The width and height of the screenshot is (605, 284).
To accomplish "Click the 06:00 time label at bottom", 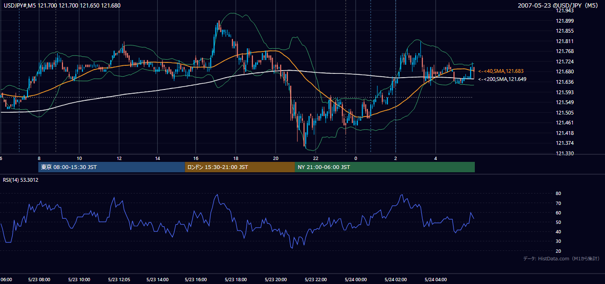I will 7,280.
